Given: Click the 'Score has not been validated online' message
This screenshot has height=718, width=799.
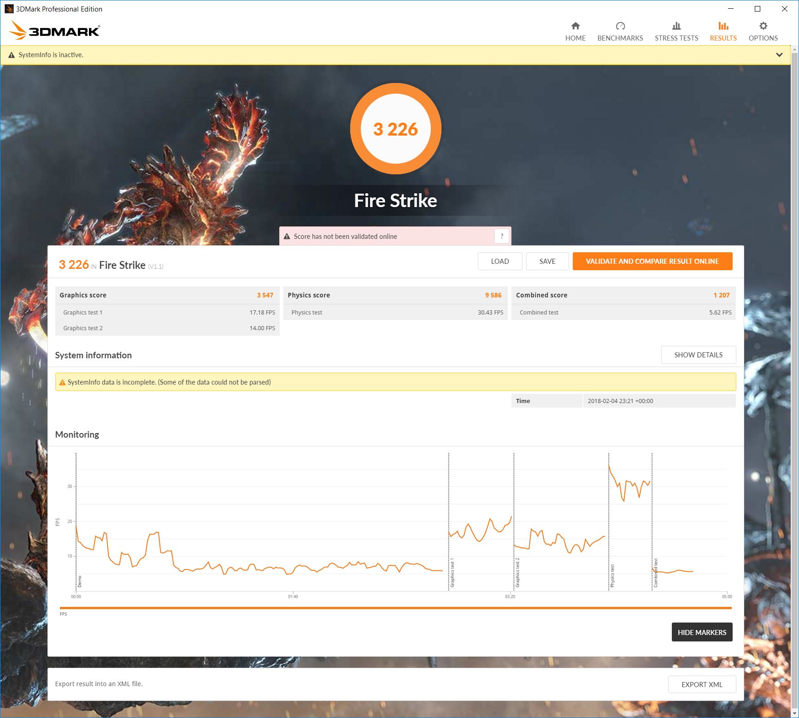Looking at the screenshot, I should pyautogui.click(x=345, y=237).
